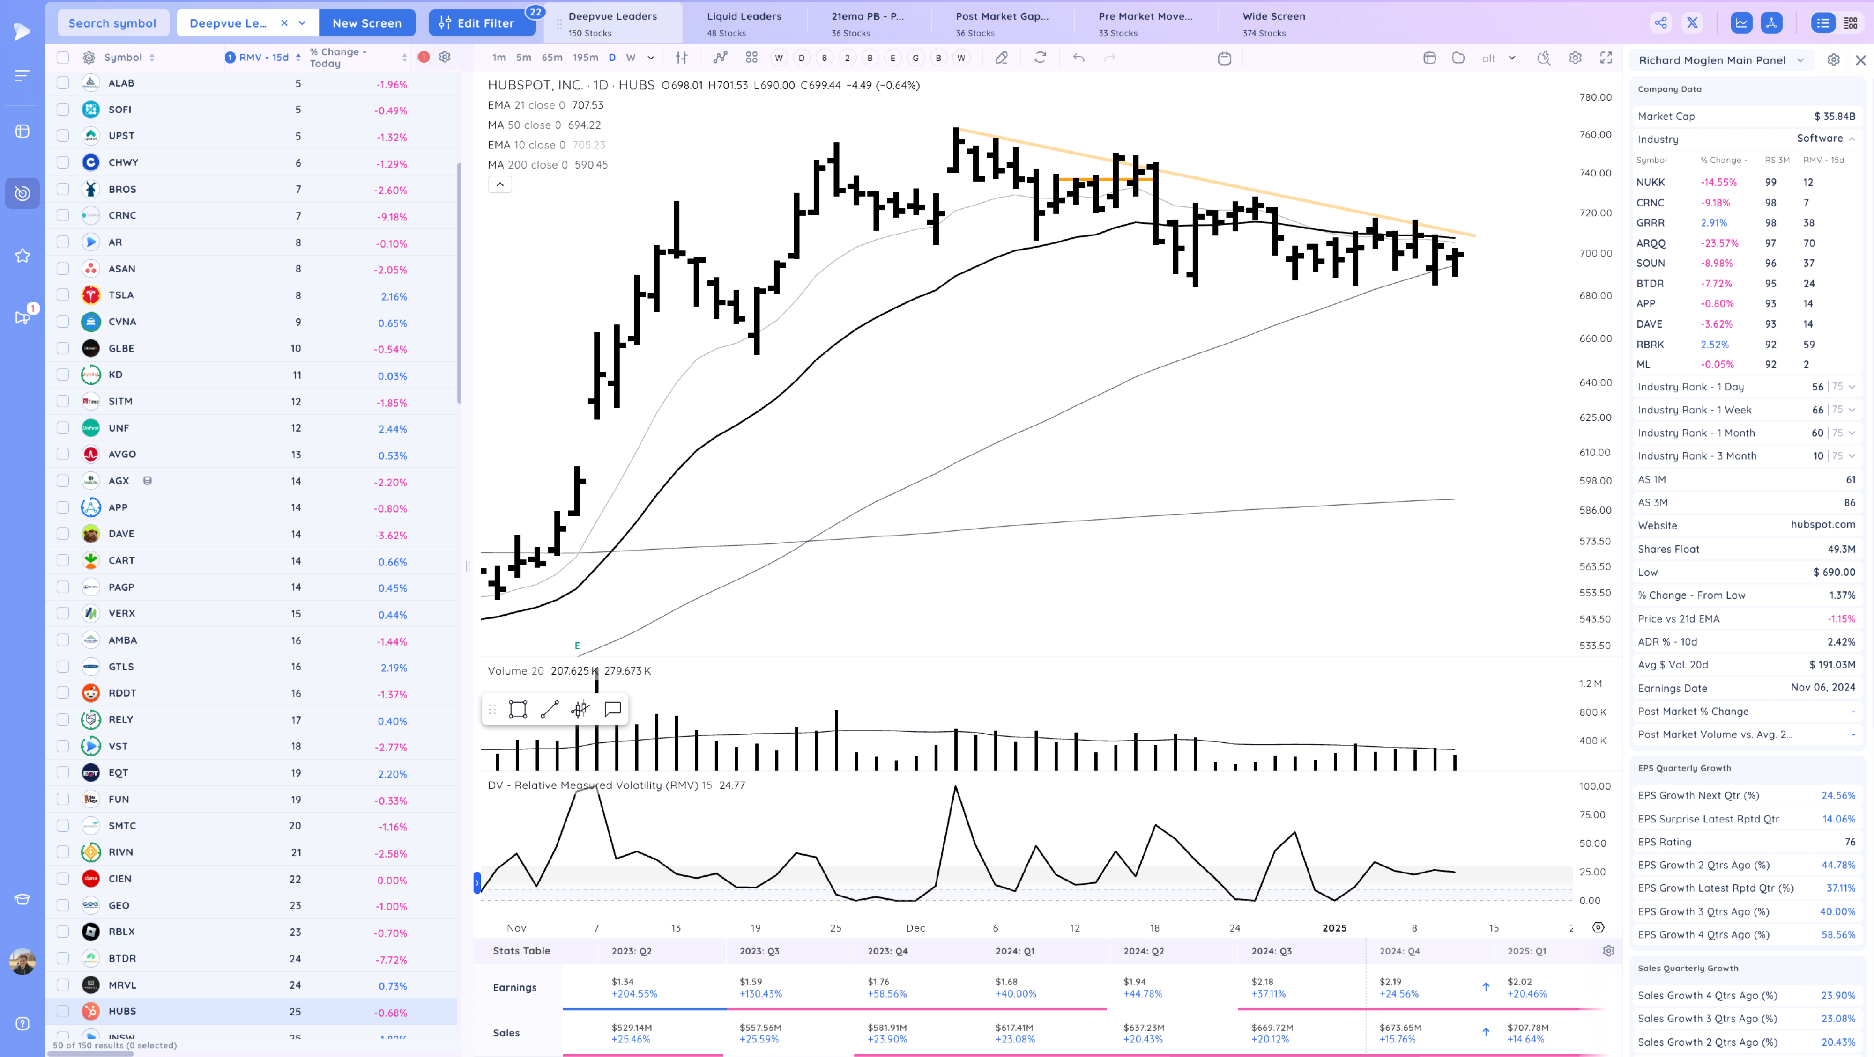
Task: Open NUKK in industry peers list
Action: point(1650,182)
